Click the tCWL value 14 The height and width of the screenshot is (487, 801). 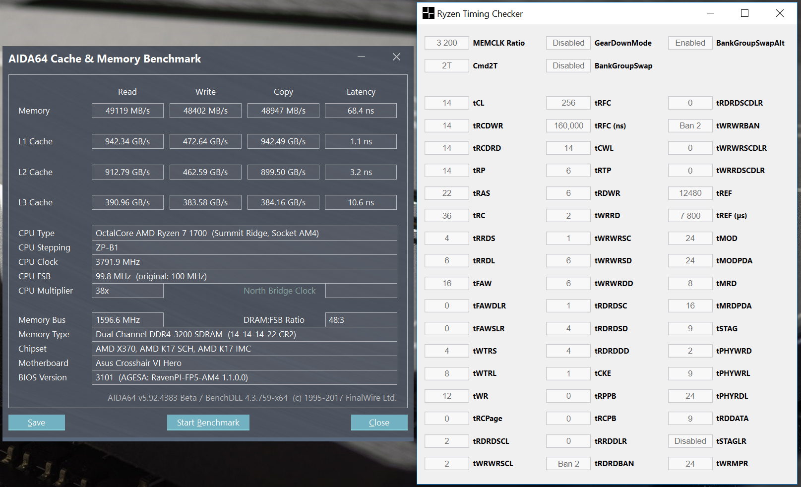coord(568,148)
